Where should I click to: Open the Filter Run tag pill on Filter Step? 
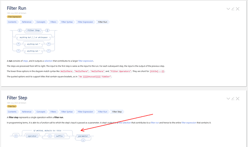tap(12, 106)
